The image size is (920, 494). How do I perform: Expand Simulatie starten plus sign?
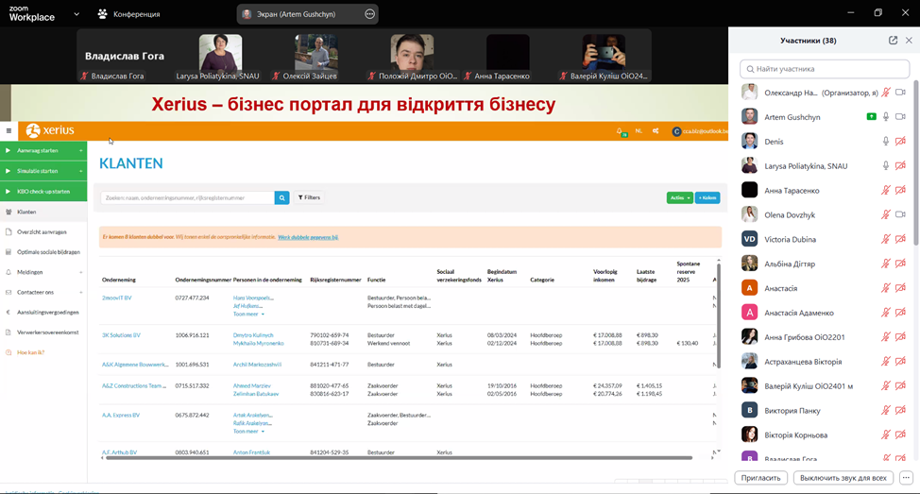[x=81, y=171]
